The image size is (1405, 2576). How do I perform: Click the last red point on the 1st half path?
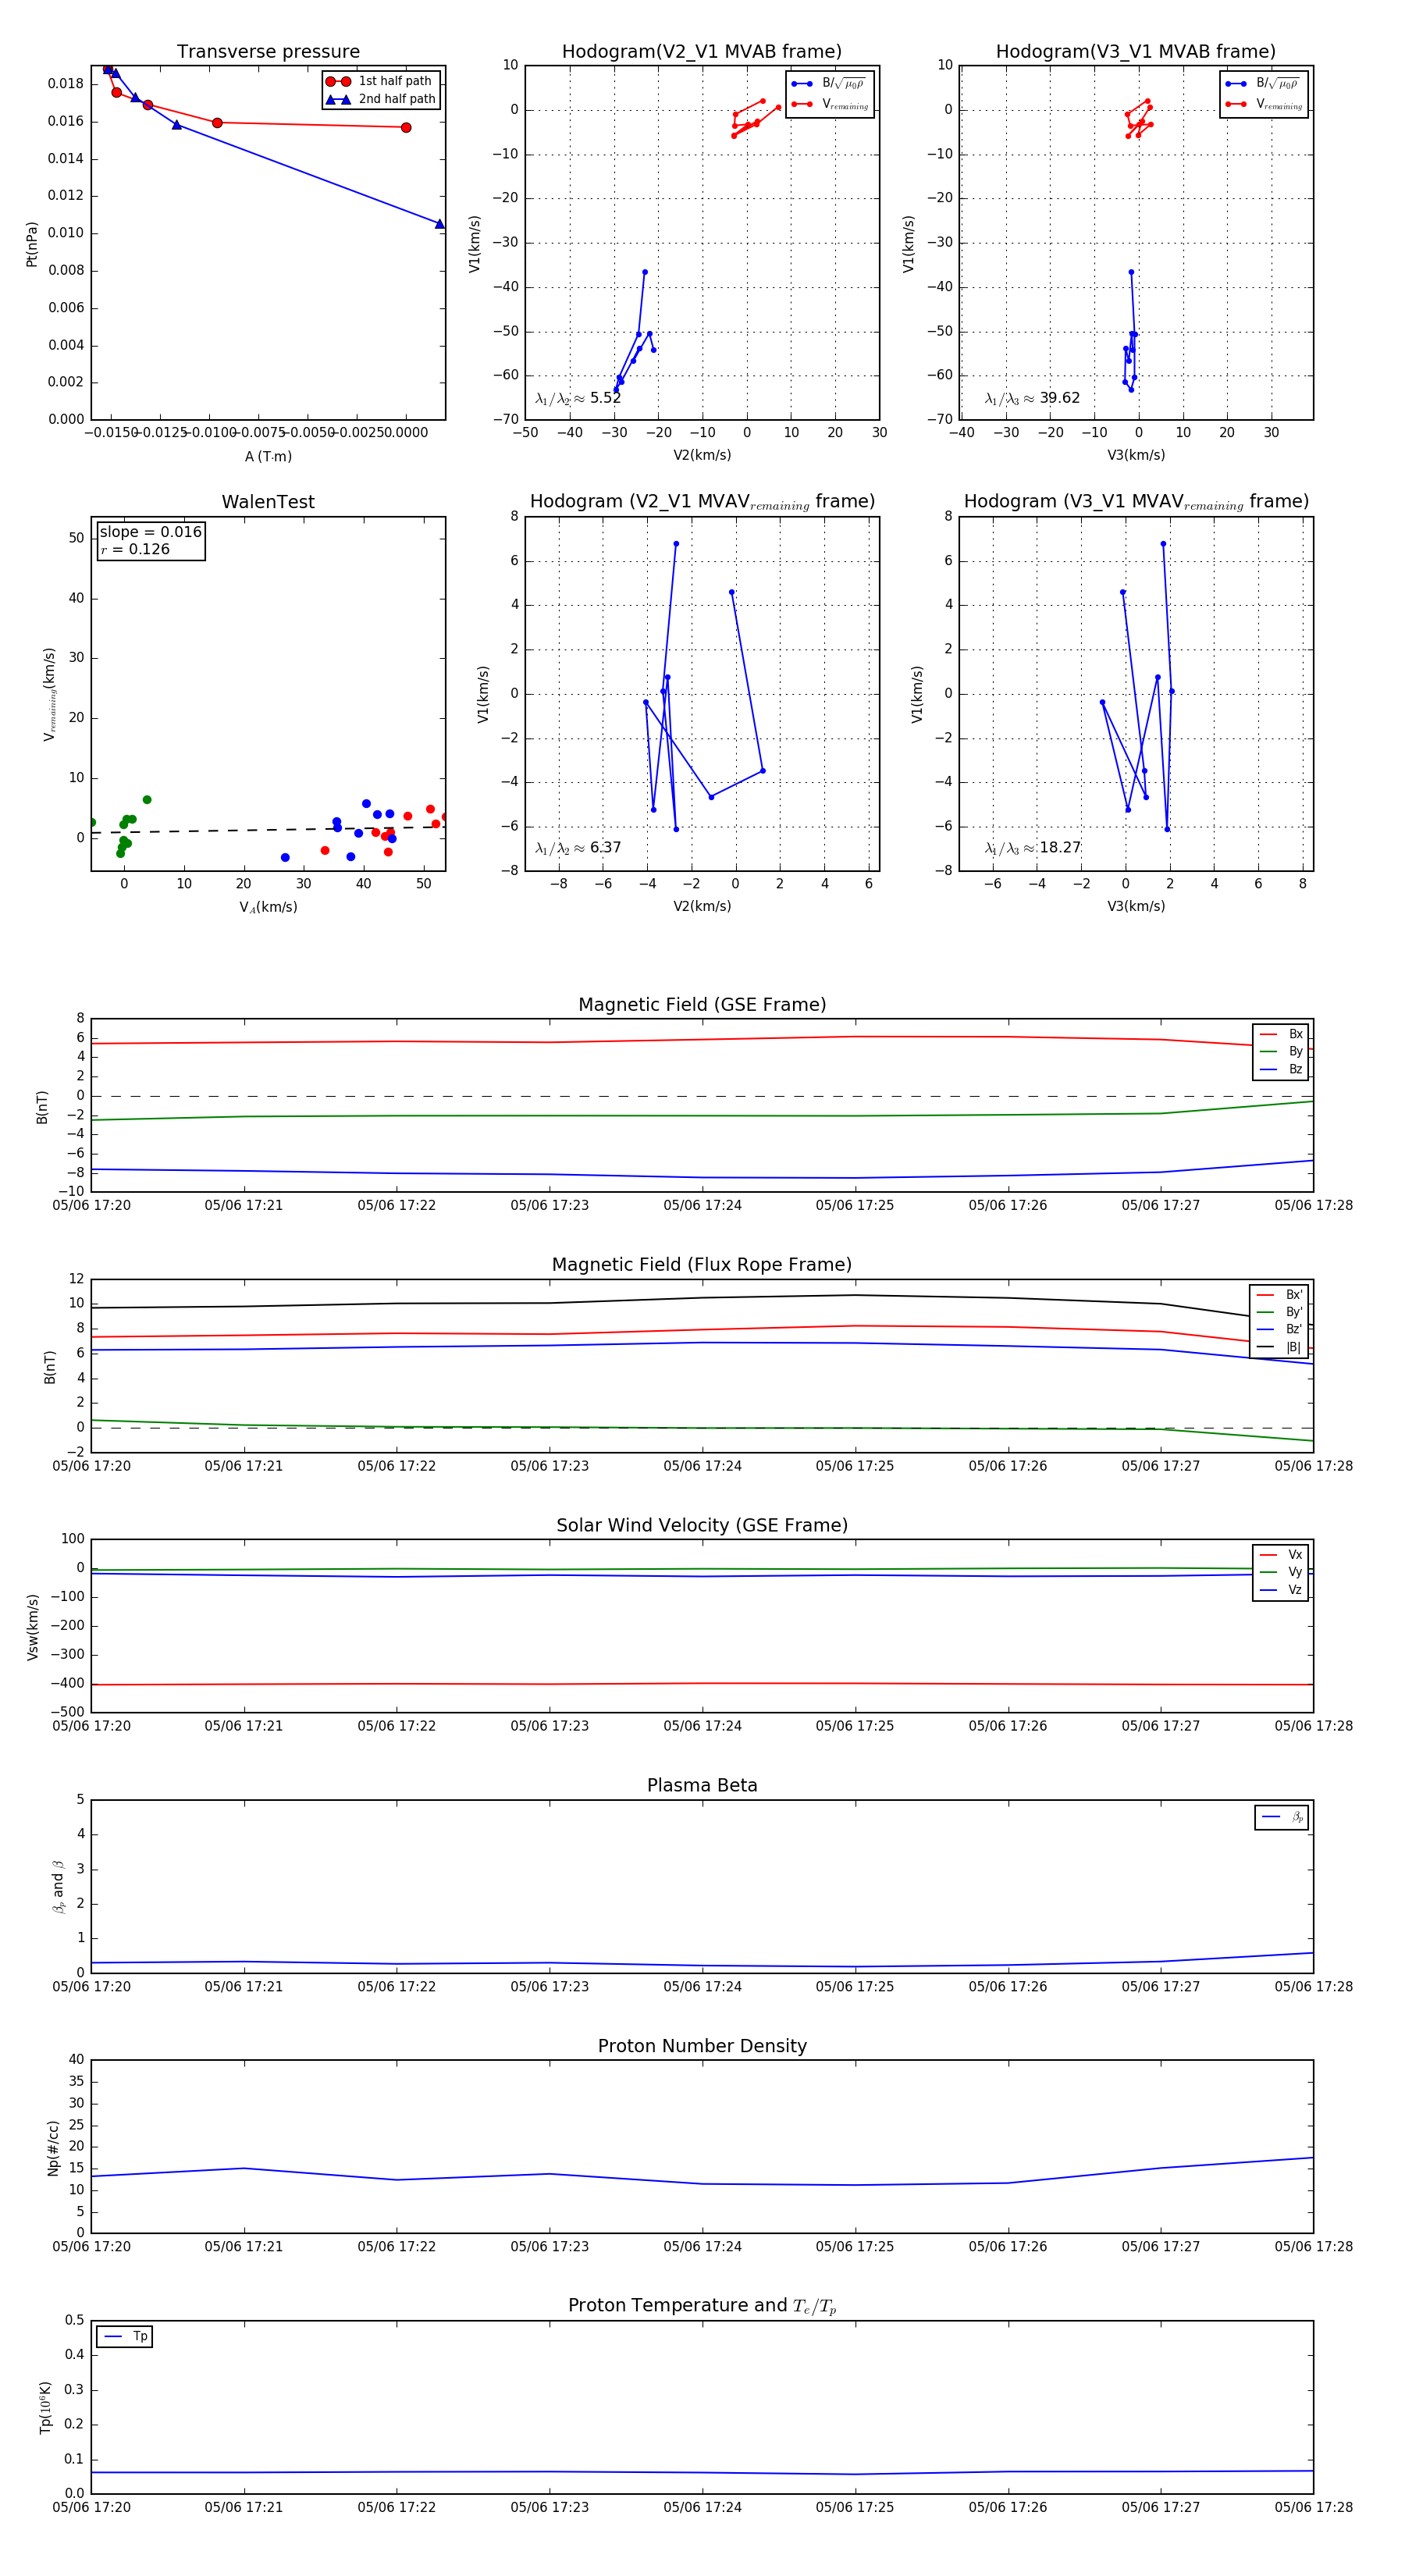[406, 127]
